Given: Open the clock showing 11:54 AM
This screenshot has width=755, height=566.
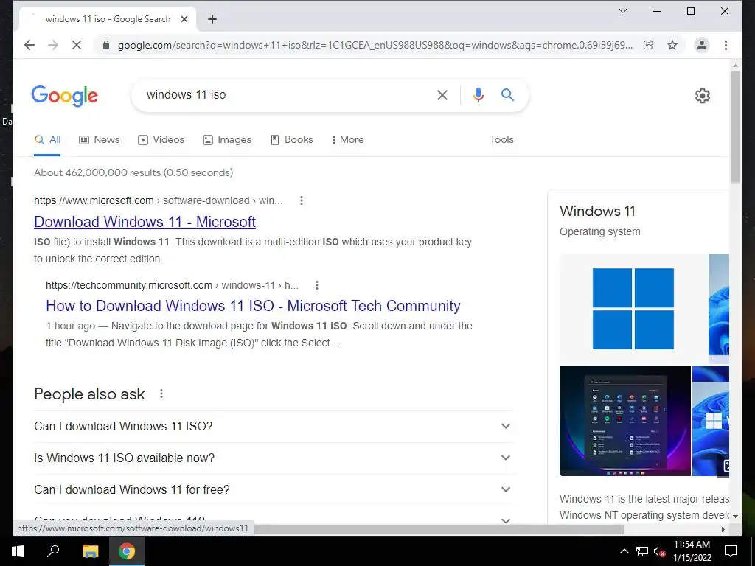Looking at the screenshot, I should click(x=692, y=551).
